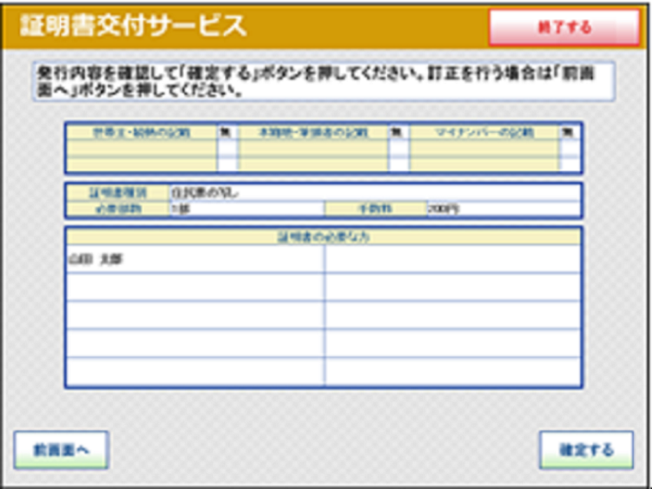652x489 pixels.
Task: Select the 本籍地・筆頭者の記載 header cell
Action: [313, 132]
